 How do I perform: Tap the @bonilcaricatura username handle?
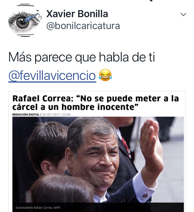(83, 26)
